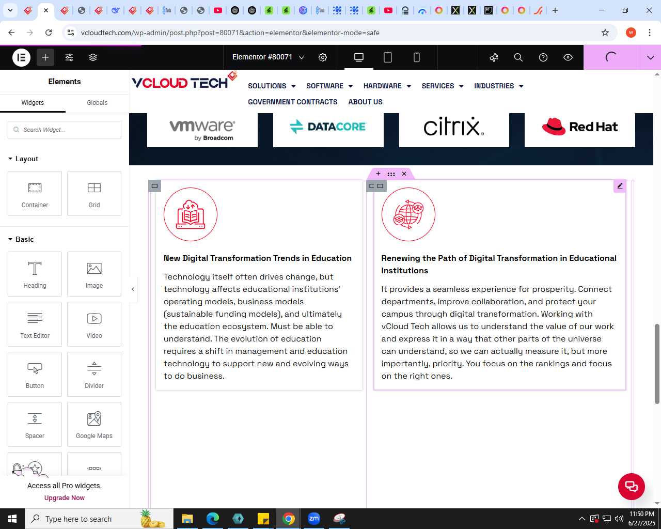Expand the SERVICES menu
661x529 pixels.
[443, 86]
